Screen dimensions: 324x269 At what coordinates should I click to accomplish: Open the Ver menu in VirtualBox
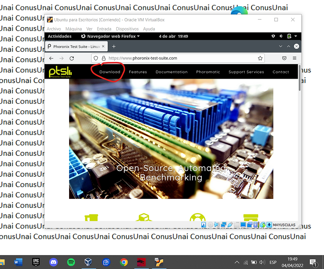pyautogui.click(x=89, y=29)
